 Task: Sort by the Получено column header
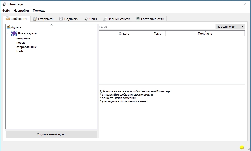[x=205, y=34]
